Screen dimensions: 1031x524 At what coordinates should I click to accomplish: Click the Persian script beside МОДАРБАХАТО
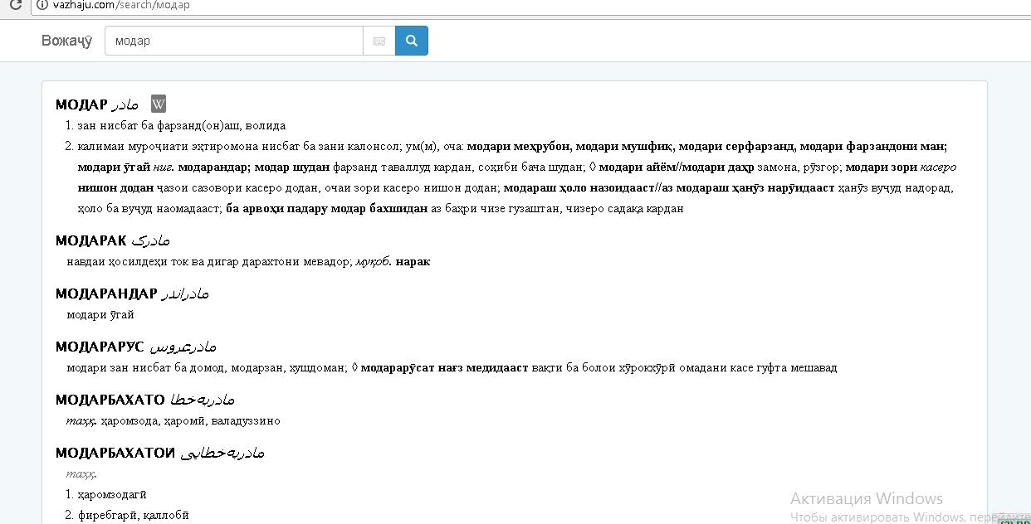tap(203, 400)
